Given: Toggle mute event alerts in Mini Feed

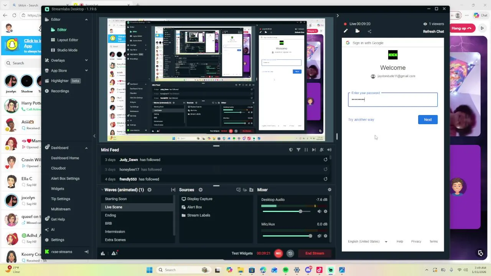Looking at the screenshot, I should 321,150.
